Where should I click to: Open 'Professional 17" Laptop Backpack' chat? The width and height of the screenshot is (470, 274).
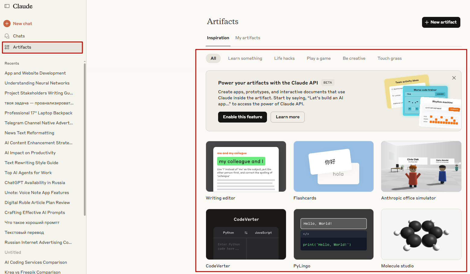click(38, 113)
